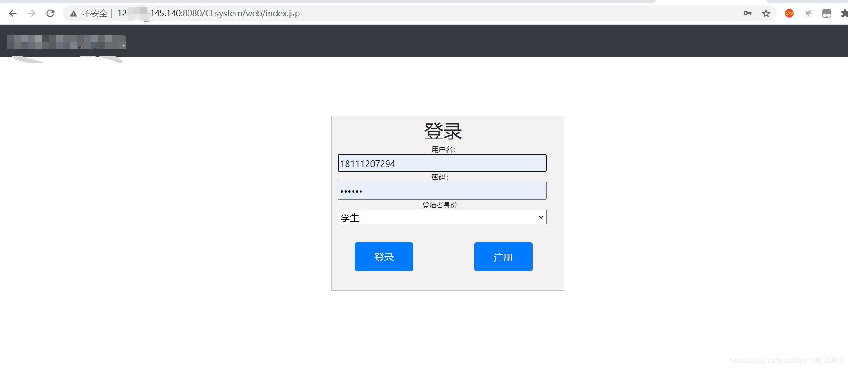
Task: Focus the 密码 password input field
Action: 442,191
